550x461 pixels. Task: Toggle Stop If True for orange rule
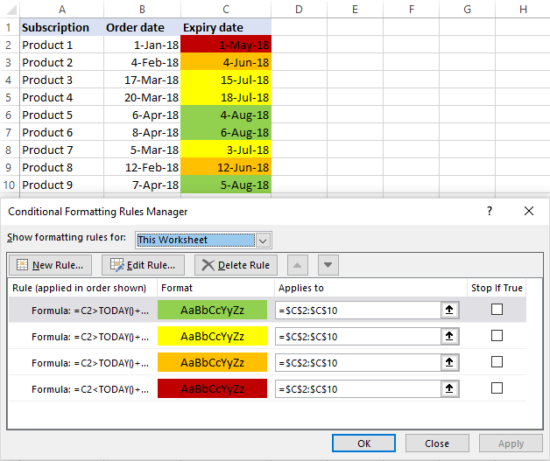497,362
